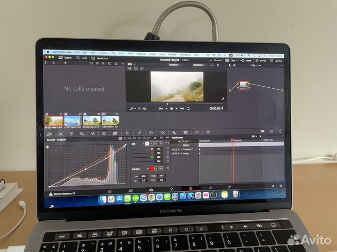337x252 pixels.
Task: Toggle the highlight magic wand icon
Action: pyautogui.click(x=142, y=69)
